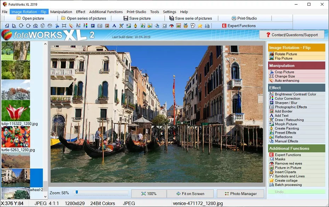Image resolution: width=329 pixels, height=207 pixels.
Task: Click the red Expert Functions icon
Action: pos(224,25)
